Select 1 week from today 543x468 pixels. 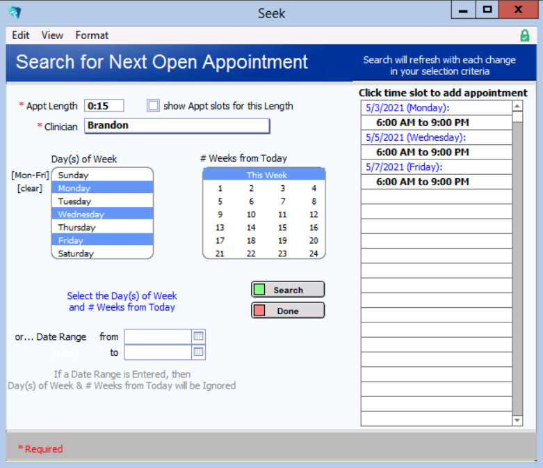[x=220, y=188]
